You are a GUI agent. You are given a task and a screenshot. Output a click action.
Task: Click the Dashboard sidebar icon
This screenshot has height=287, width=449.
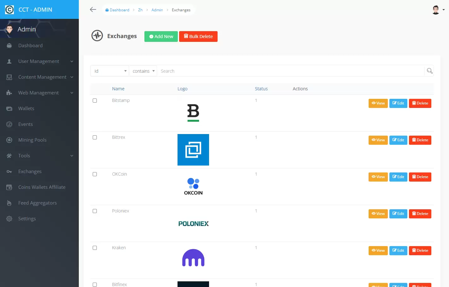coord(9,46)
